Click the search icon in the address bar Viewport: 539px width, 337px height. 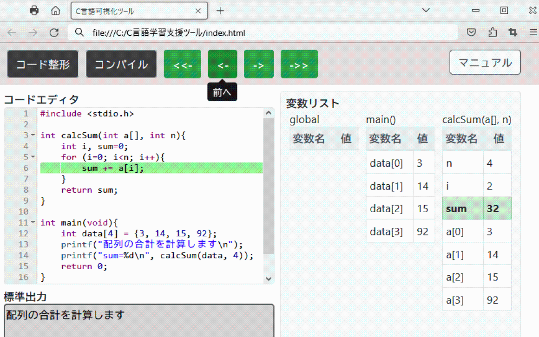coord(79,32)
